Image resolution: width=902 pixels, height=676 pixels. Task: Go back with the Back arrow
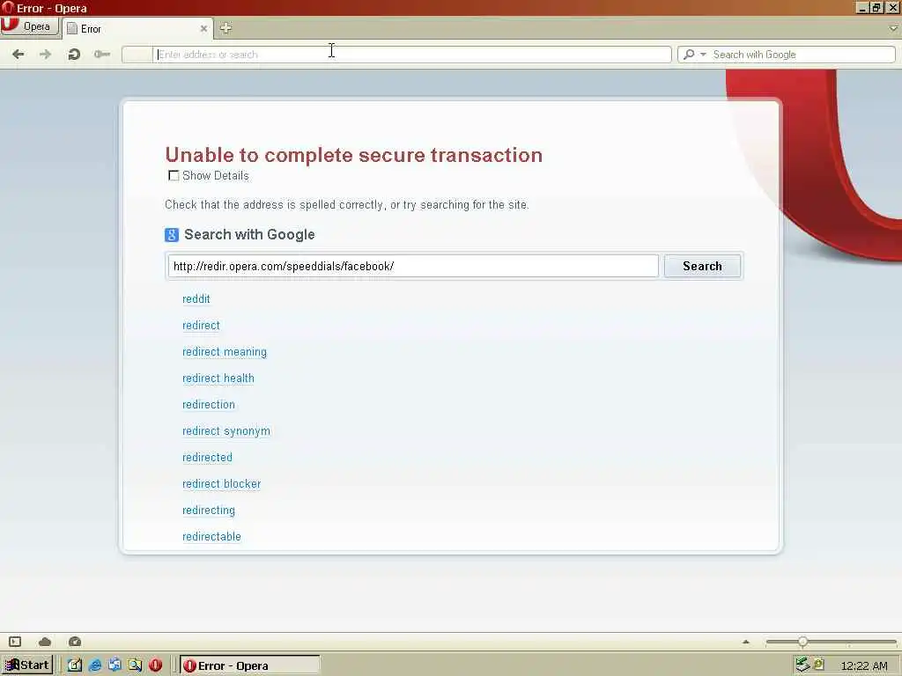[18, 54]
